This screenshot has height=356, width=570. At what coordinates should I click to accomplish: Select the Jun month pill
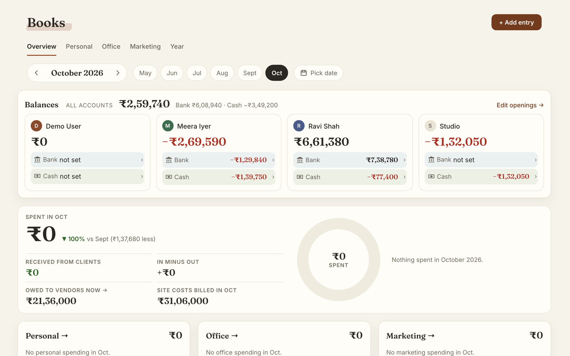(172, 73)
